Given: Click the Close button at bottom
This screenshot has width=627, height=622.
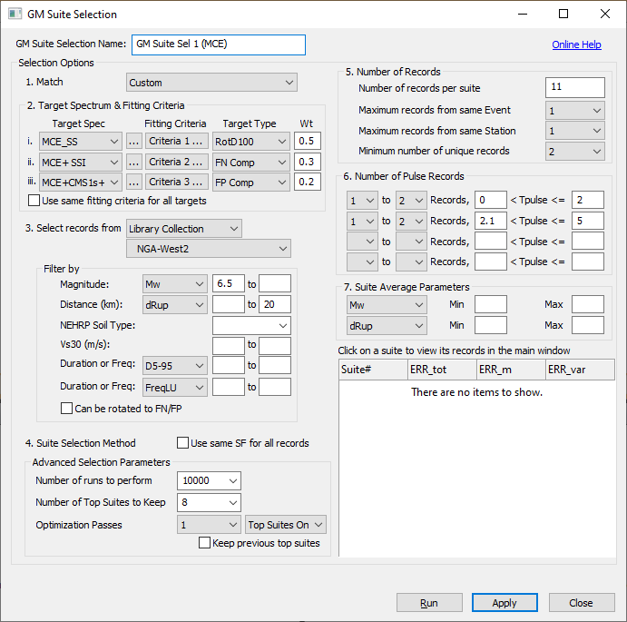Looking at the screenshot, I should (582, 603).
